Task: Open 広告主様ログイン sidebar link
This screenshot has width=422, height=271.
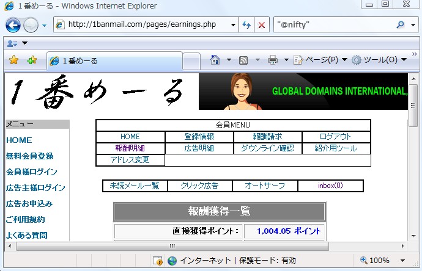Action: (35, 188)
